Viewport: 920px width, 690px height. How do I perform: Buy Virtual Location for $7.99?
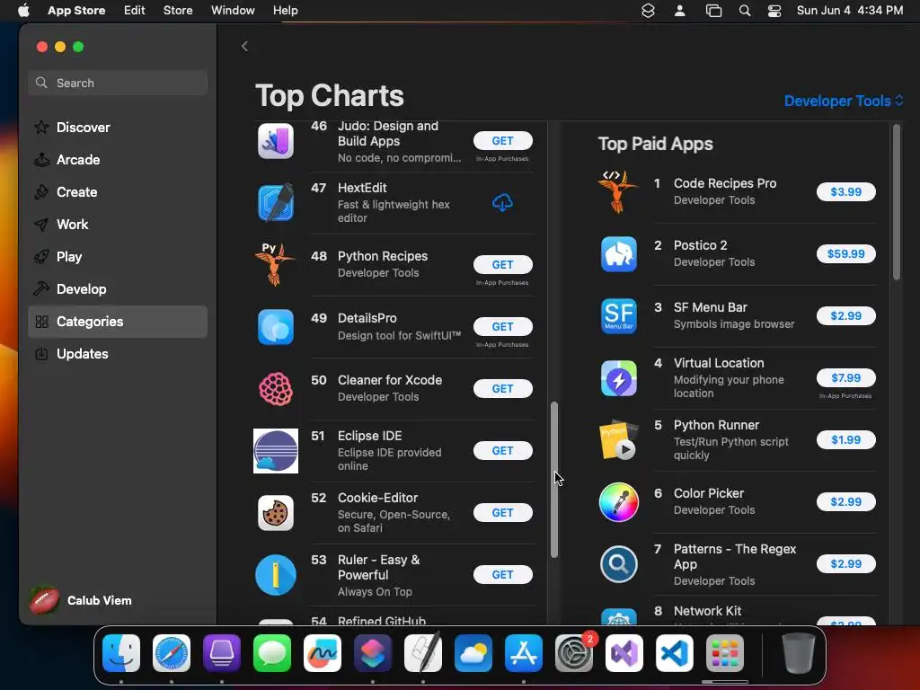(x=846, y=378)
